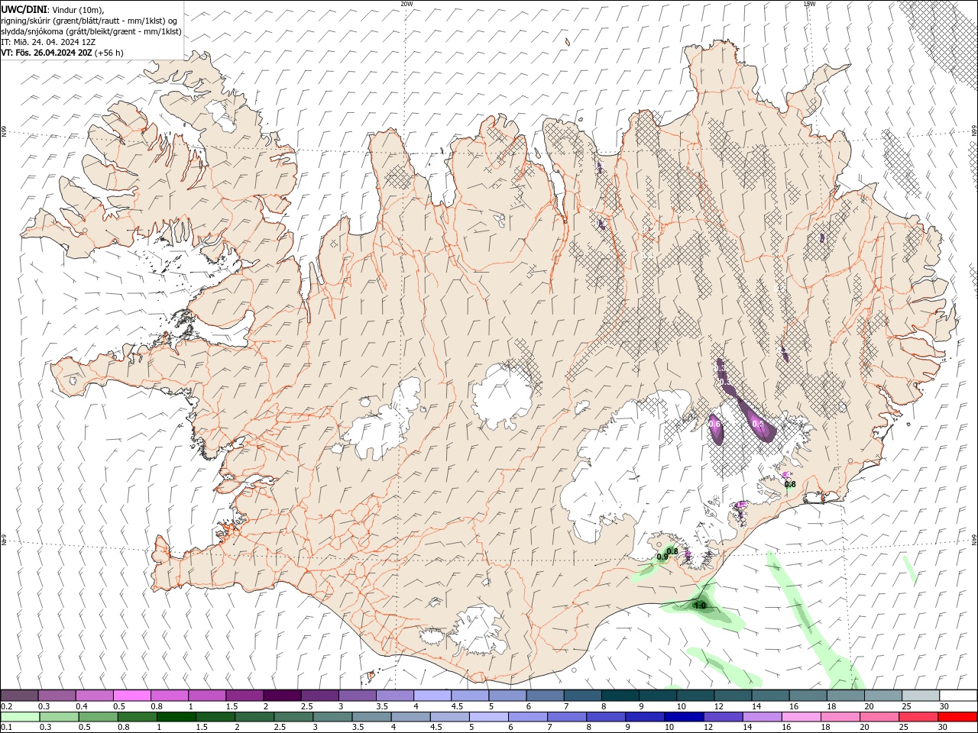Pick the snow legend swatch starting at 0.2
This screenshot has width=978, height=733.
19,696
